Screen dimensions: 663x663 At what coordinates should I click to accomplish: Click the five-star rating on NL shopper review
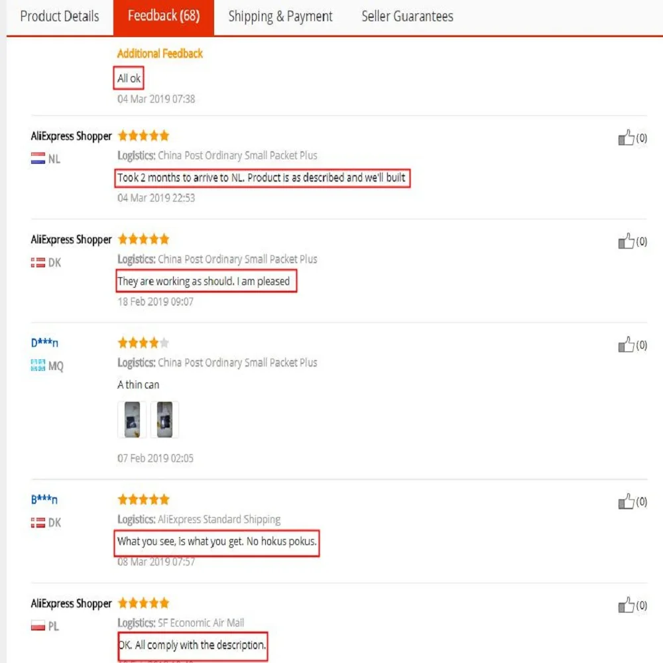click(143, 136)
